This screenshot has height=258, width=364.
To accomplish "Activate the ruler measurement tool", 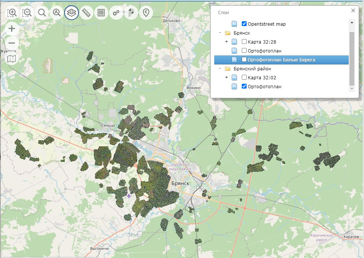I will coord(86,13).
